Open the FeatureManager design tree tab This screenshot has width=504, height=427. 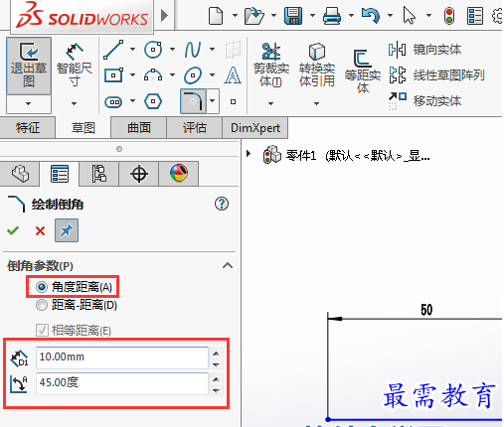tap(20, 174)
